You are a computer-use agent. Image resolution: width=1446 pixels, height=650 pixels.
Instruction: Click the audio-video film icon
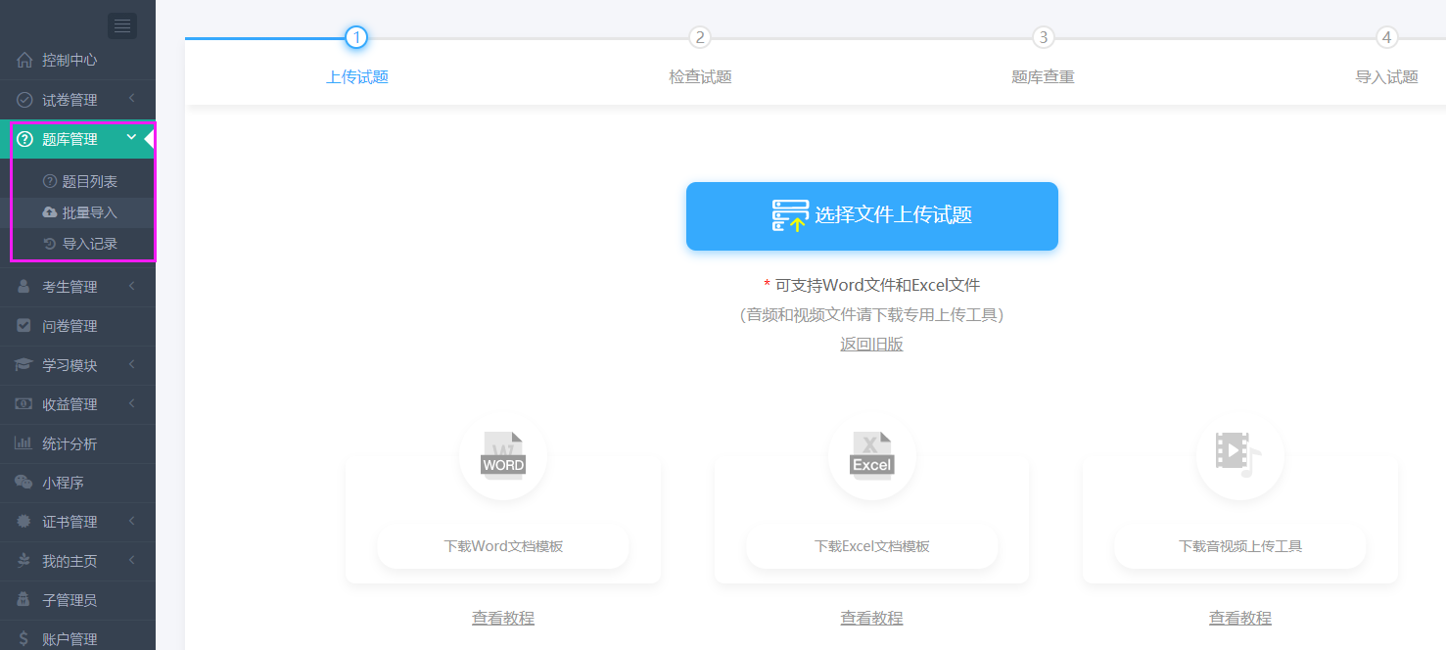(1239, 456)
